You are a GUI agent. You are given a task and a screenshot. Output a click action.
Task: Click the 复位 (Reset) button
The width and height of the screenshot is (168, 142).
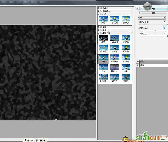tap(154, 13)
